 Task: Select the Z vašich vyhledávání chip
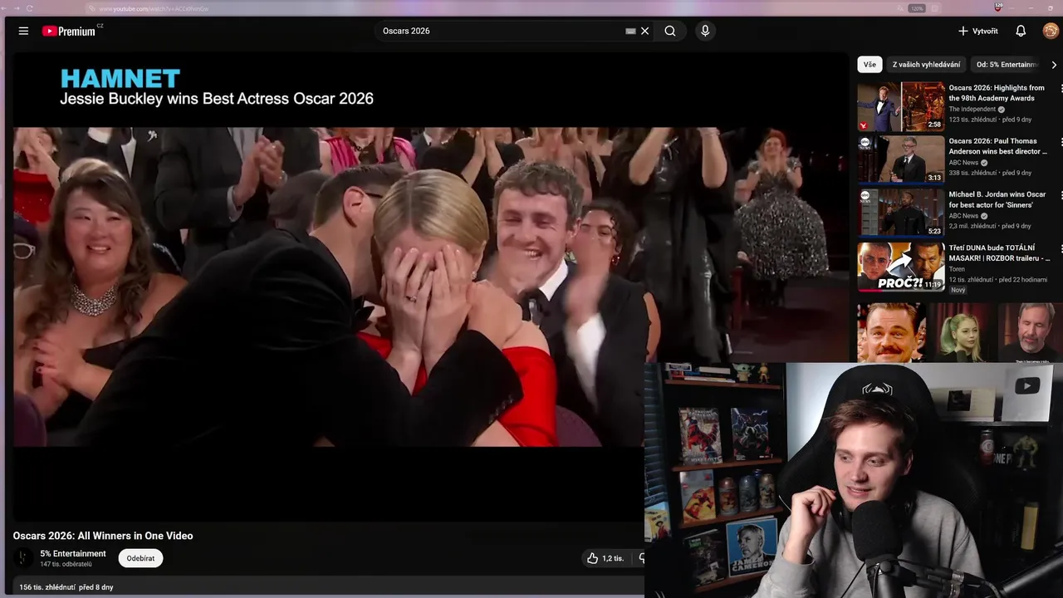[926, 64]
